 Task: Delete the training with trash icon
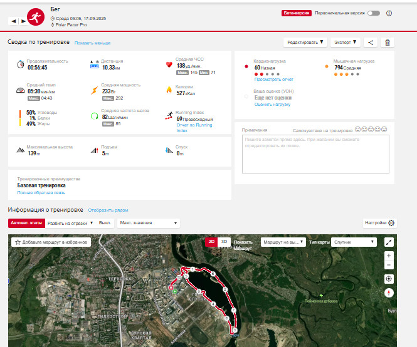388,42
